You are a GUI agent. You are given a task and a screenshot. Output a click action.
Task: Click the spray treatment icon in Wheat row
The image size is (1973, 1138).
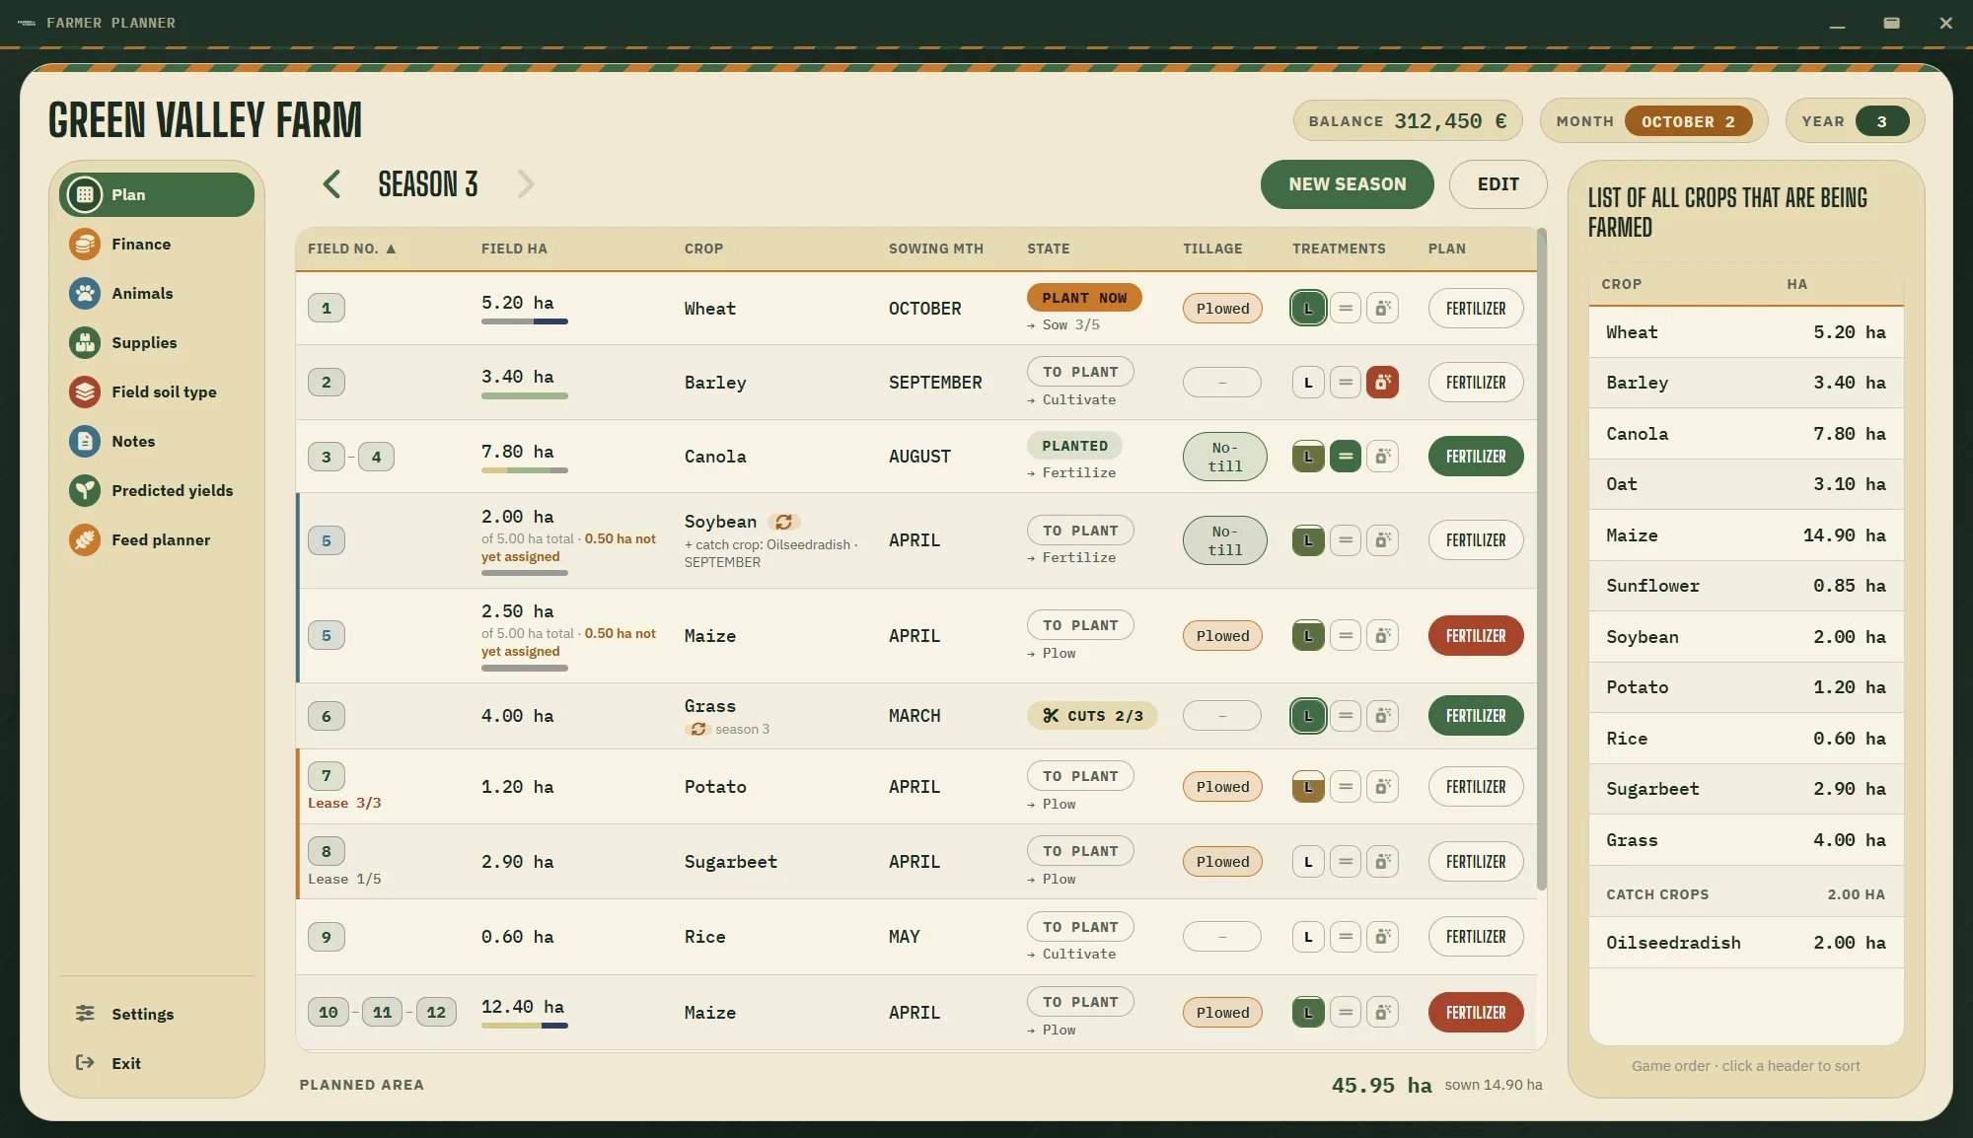(x=1382, y=308)
